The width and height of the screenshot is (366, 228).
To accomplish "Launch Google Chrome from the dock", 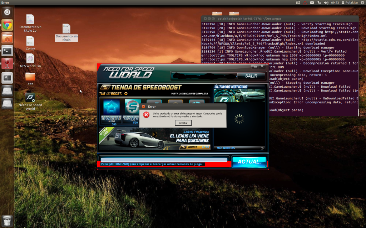I will pos(7,25).
